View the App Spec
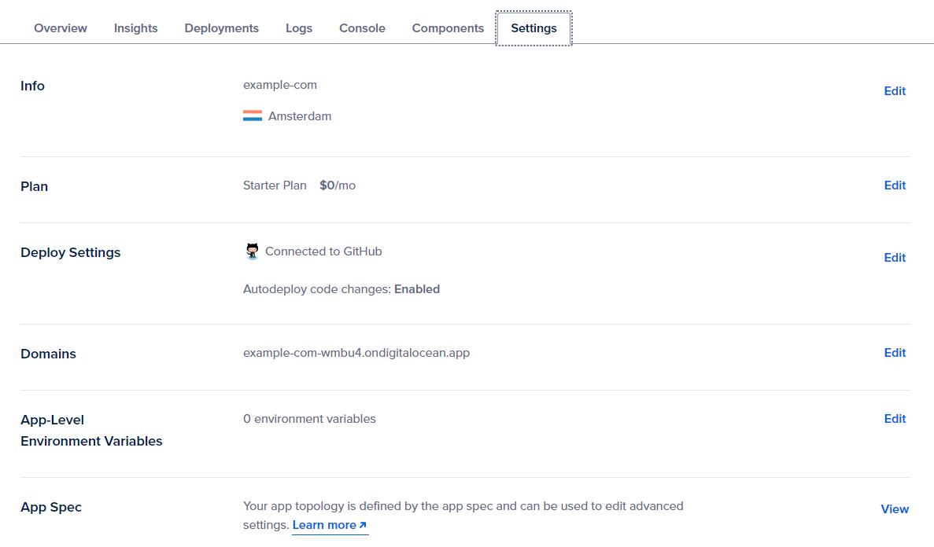Screen dimensions: 934x547 pyautogui.click(x=895, y=509)
